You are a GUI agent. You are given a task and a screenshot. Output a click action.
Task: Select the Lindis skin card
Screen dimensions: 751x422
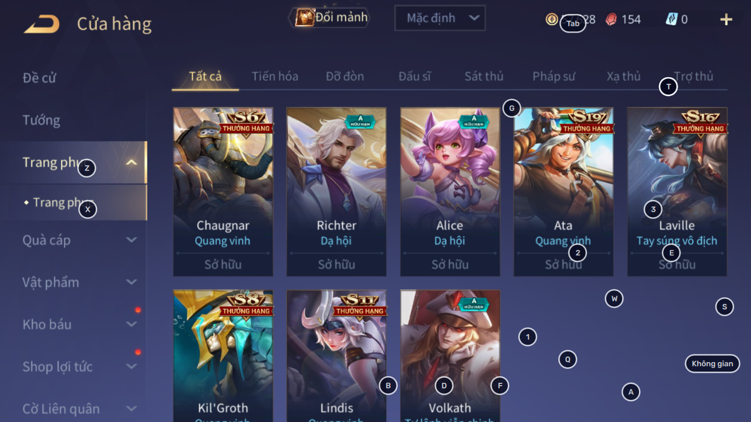(x=337, y=356)
